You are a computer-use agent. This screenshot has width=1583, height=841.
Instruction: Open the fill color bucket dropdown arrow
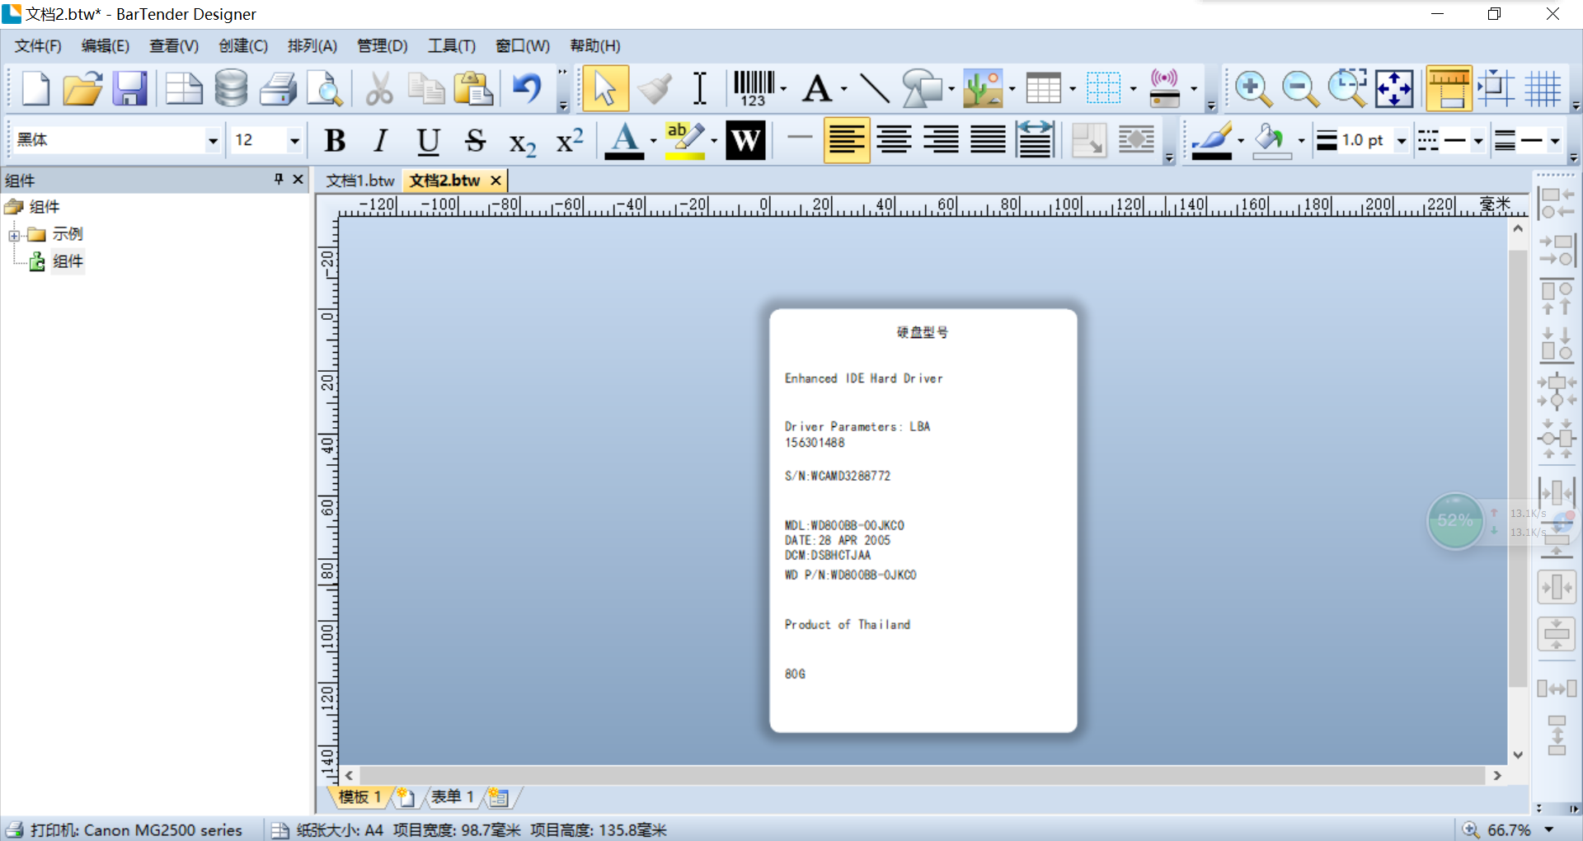pos(1301,141)
